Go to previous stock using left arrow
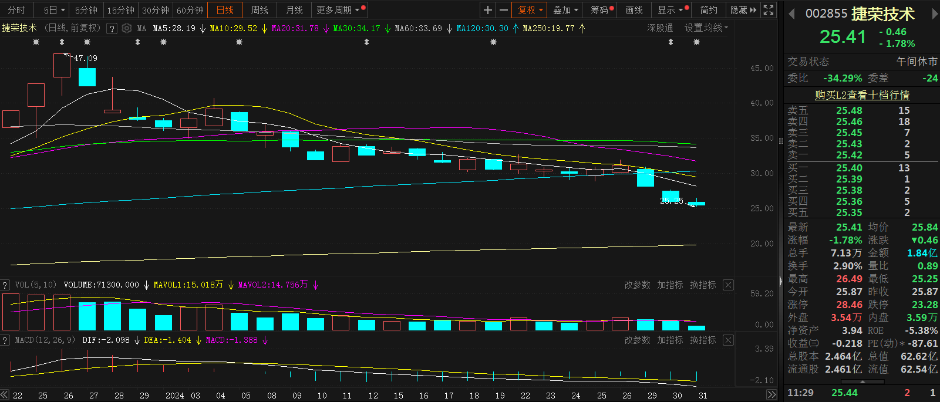This screenshot has height=402, width=940. (791, 14)
